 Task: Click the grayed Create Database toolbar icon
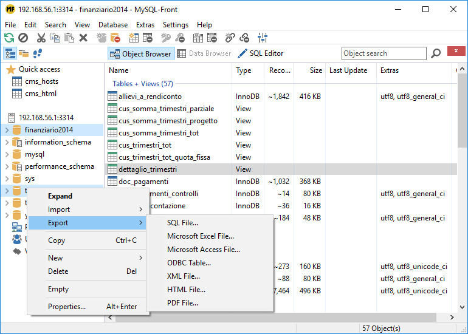tap(102, 38)
